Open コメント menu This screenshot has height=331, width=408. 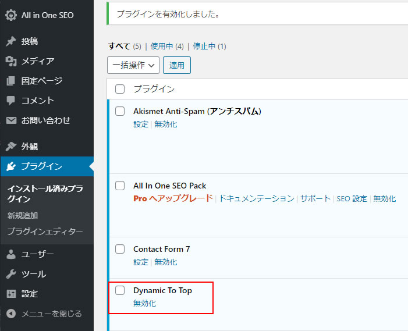tap(38, 101)
